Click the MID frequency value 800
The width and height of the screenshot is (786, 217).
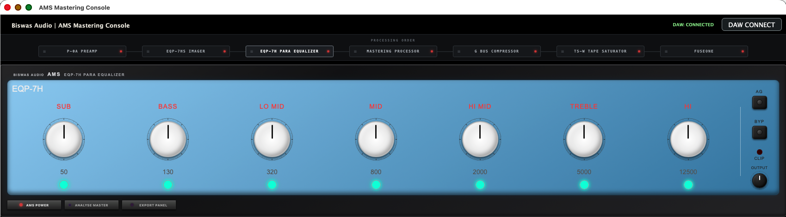pyautogui.click(x=376, y=172)
